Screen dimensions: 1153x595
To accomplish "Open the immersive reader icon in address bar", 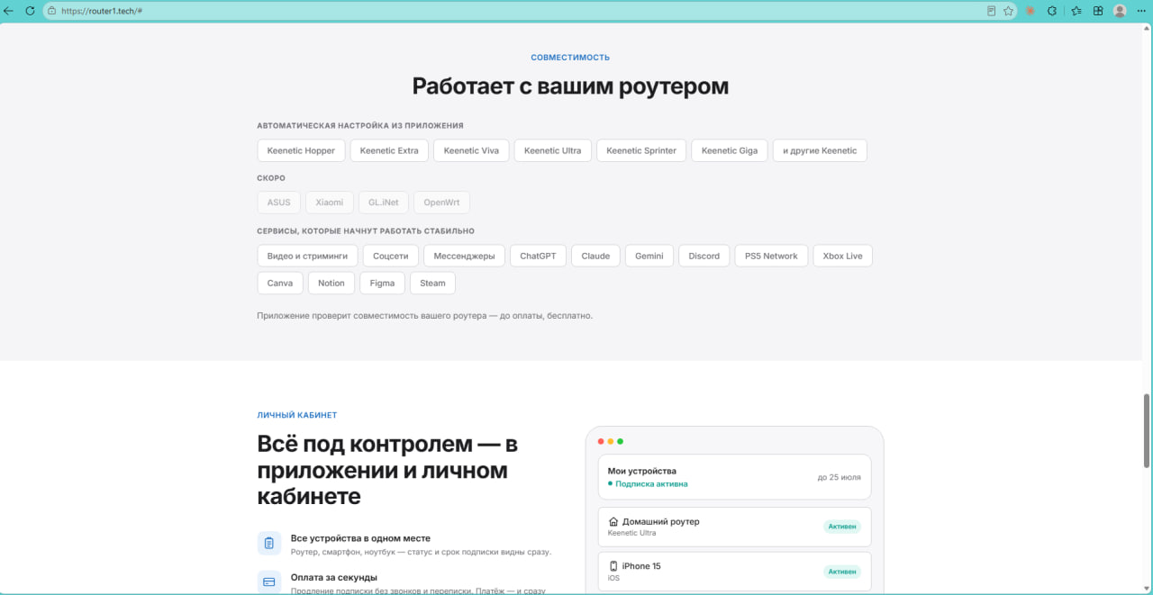I will pos(992,11).
